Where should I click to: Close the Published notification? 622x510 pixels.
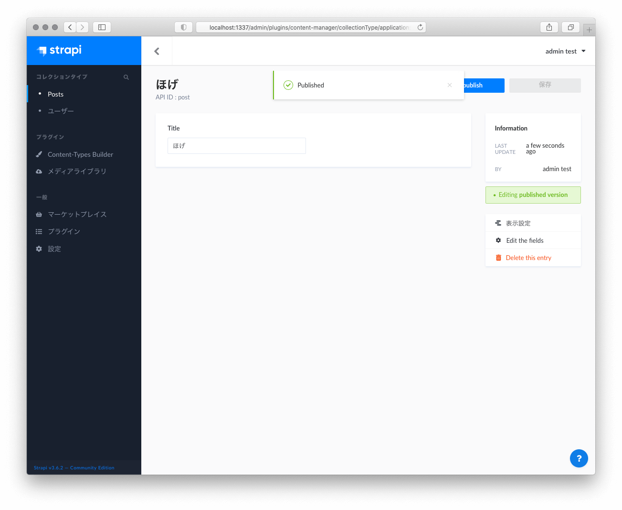450,85
